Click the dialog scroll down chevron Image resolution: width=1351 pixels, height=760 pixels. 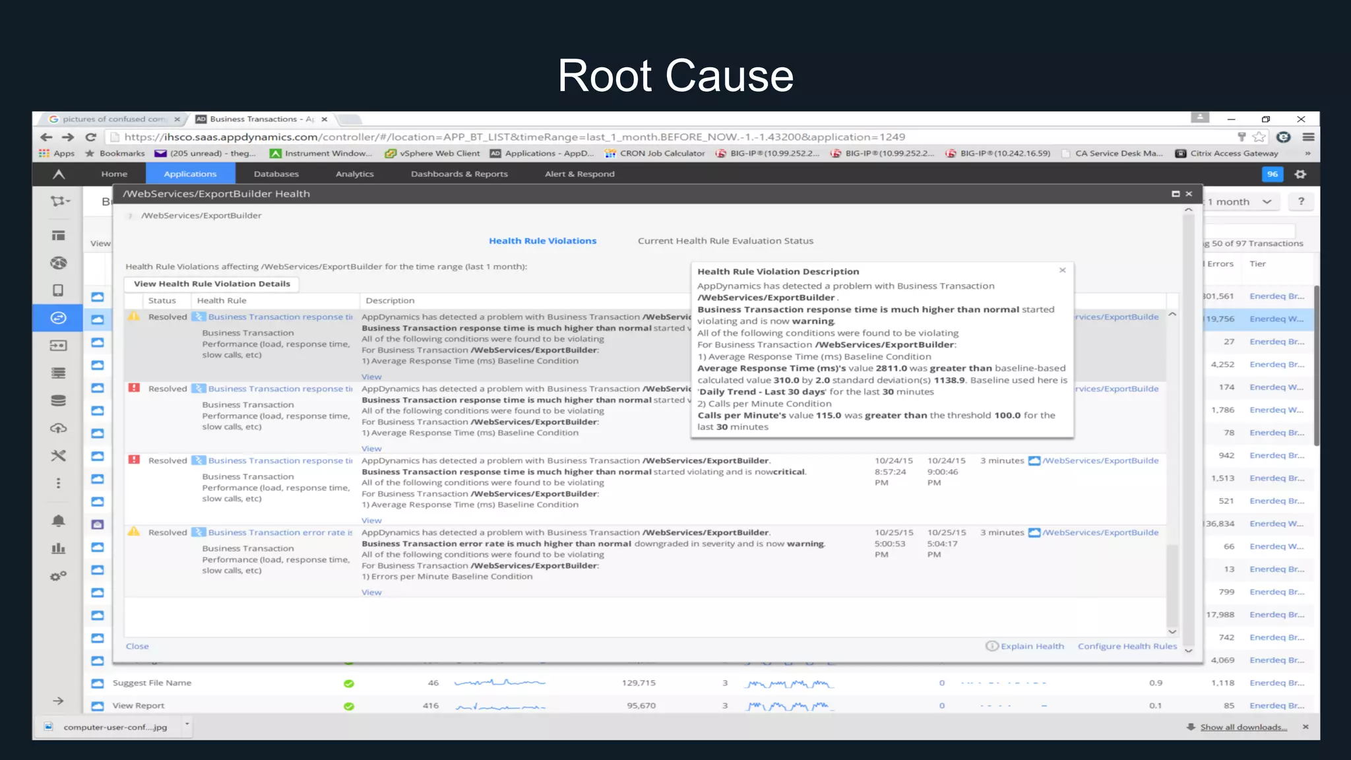(1189, 650)
